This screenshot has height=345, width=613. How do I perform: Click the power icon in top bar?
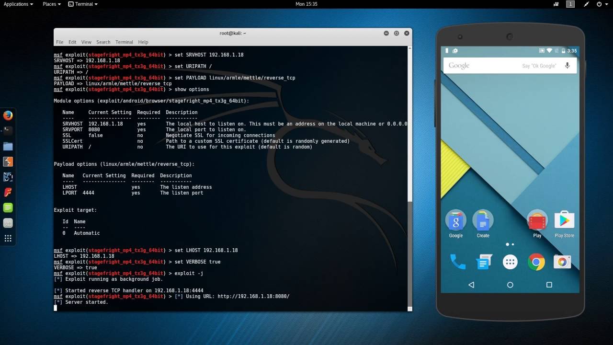point(599,4)
